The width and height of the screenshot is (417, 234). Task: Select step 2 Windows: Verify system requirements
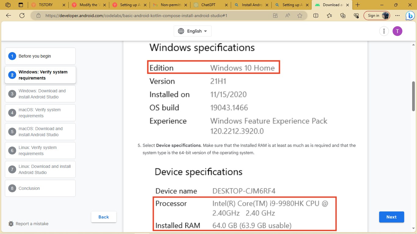click(x=40, y=75)
